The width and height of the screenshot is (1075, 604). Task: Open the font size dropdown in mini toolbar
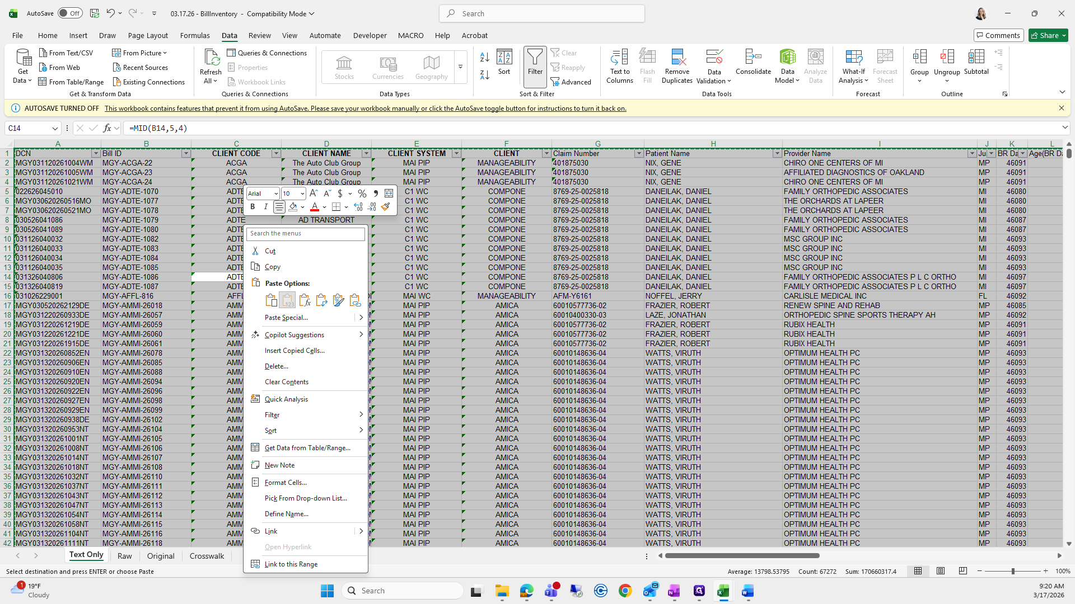(x=302, y=194)
